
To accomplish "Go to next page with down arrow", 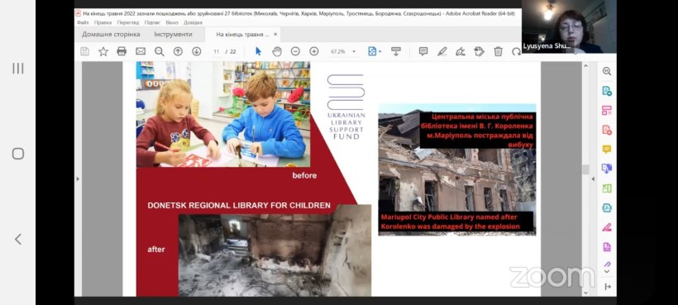I will click(x=196, y=51).
